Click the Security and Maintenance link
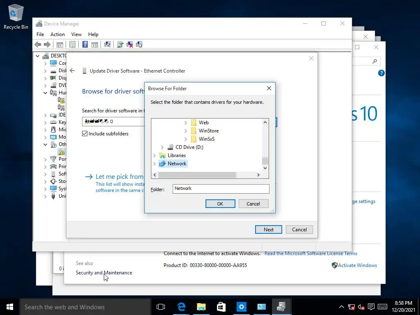This screenshot has height=315, width=420. click(104, 273)
